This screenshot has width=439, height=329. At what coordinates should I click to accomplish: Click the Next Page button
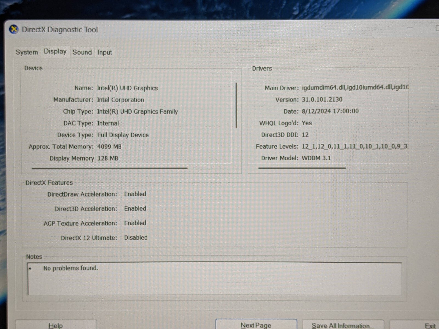point(256,325)
